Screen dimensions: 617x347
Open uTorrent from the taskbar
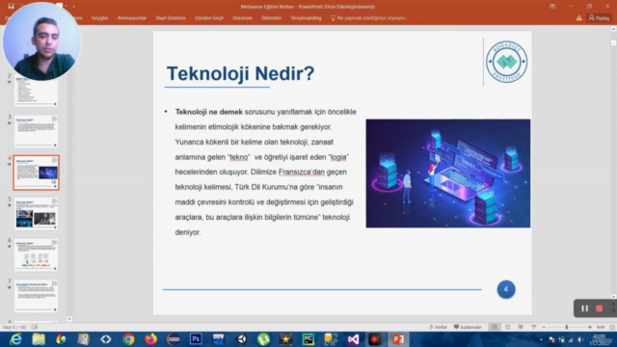point(263,339)
